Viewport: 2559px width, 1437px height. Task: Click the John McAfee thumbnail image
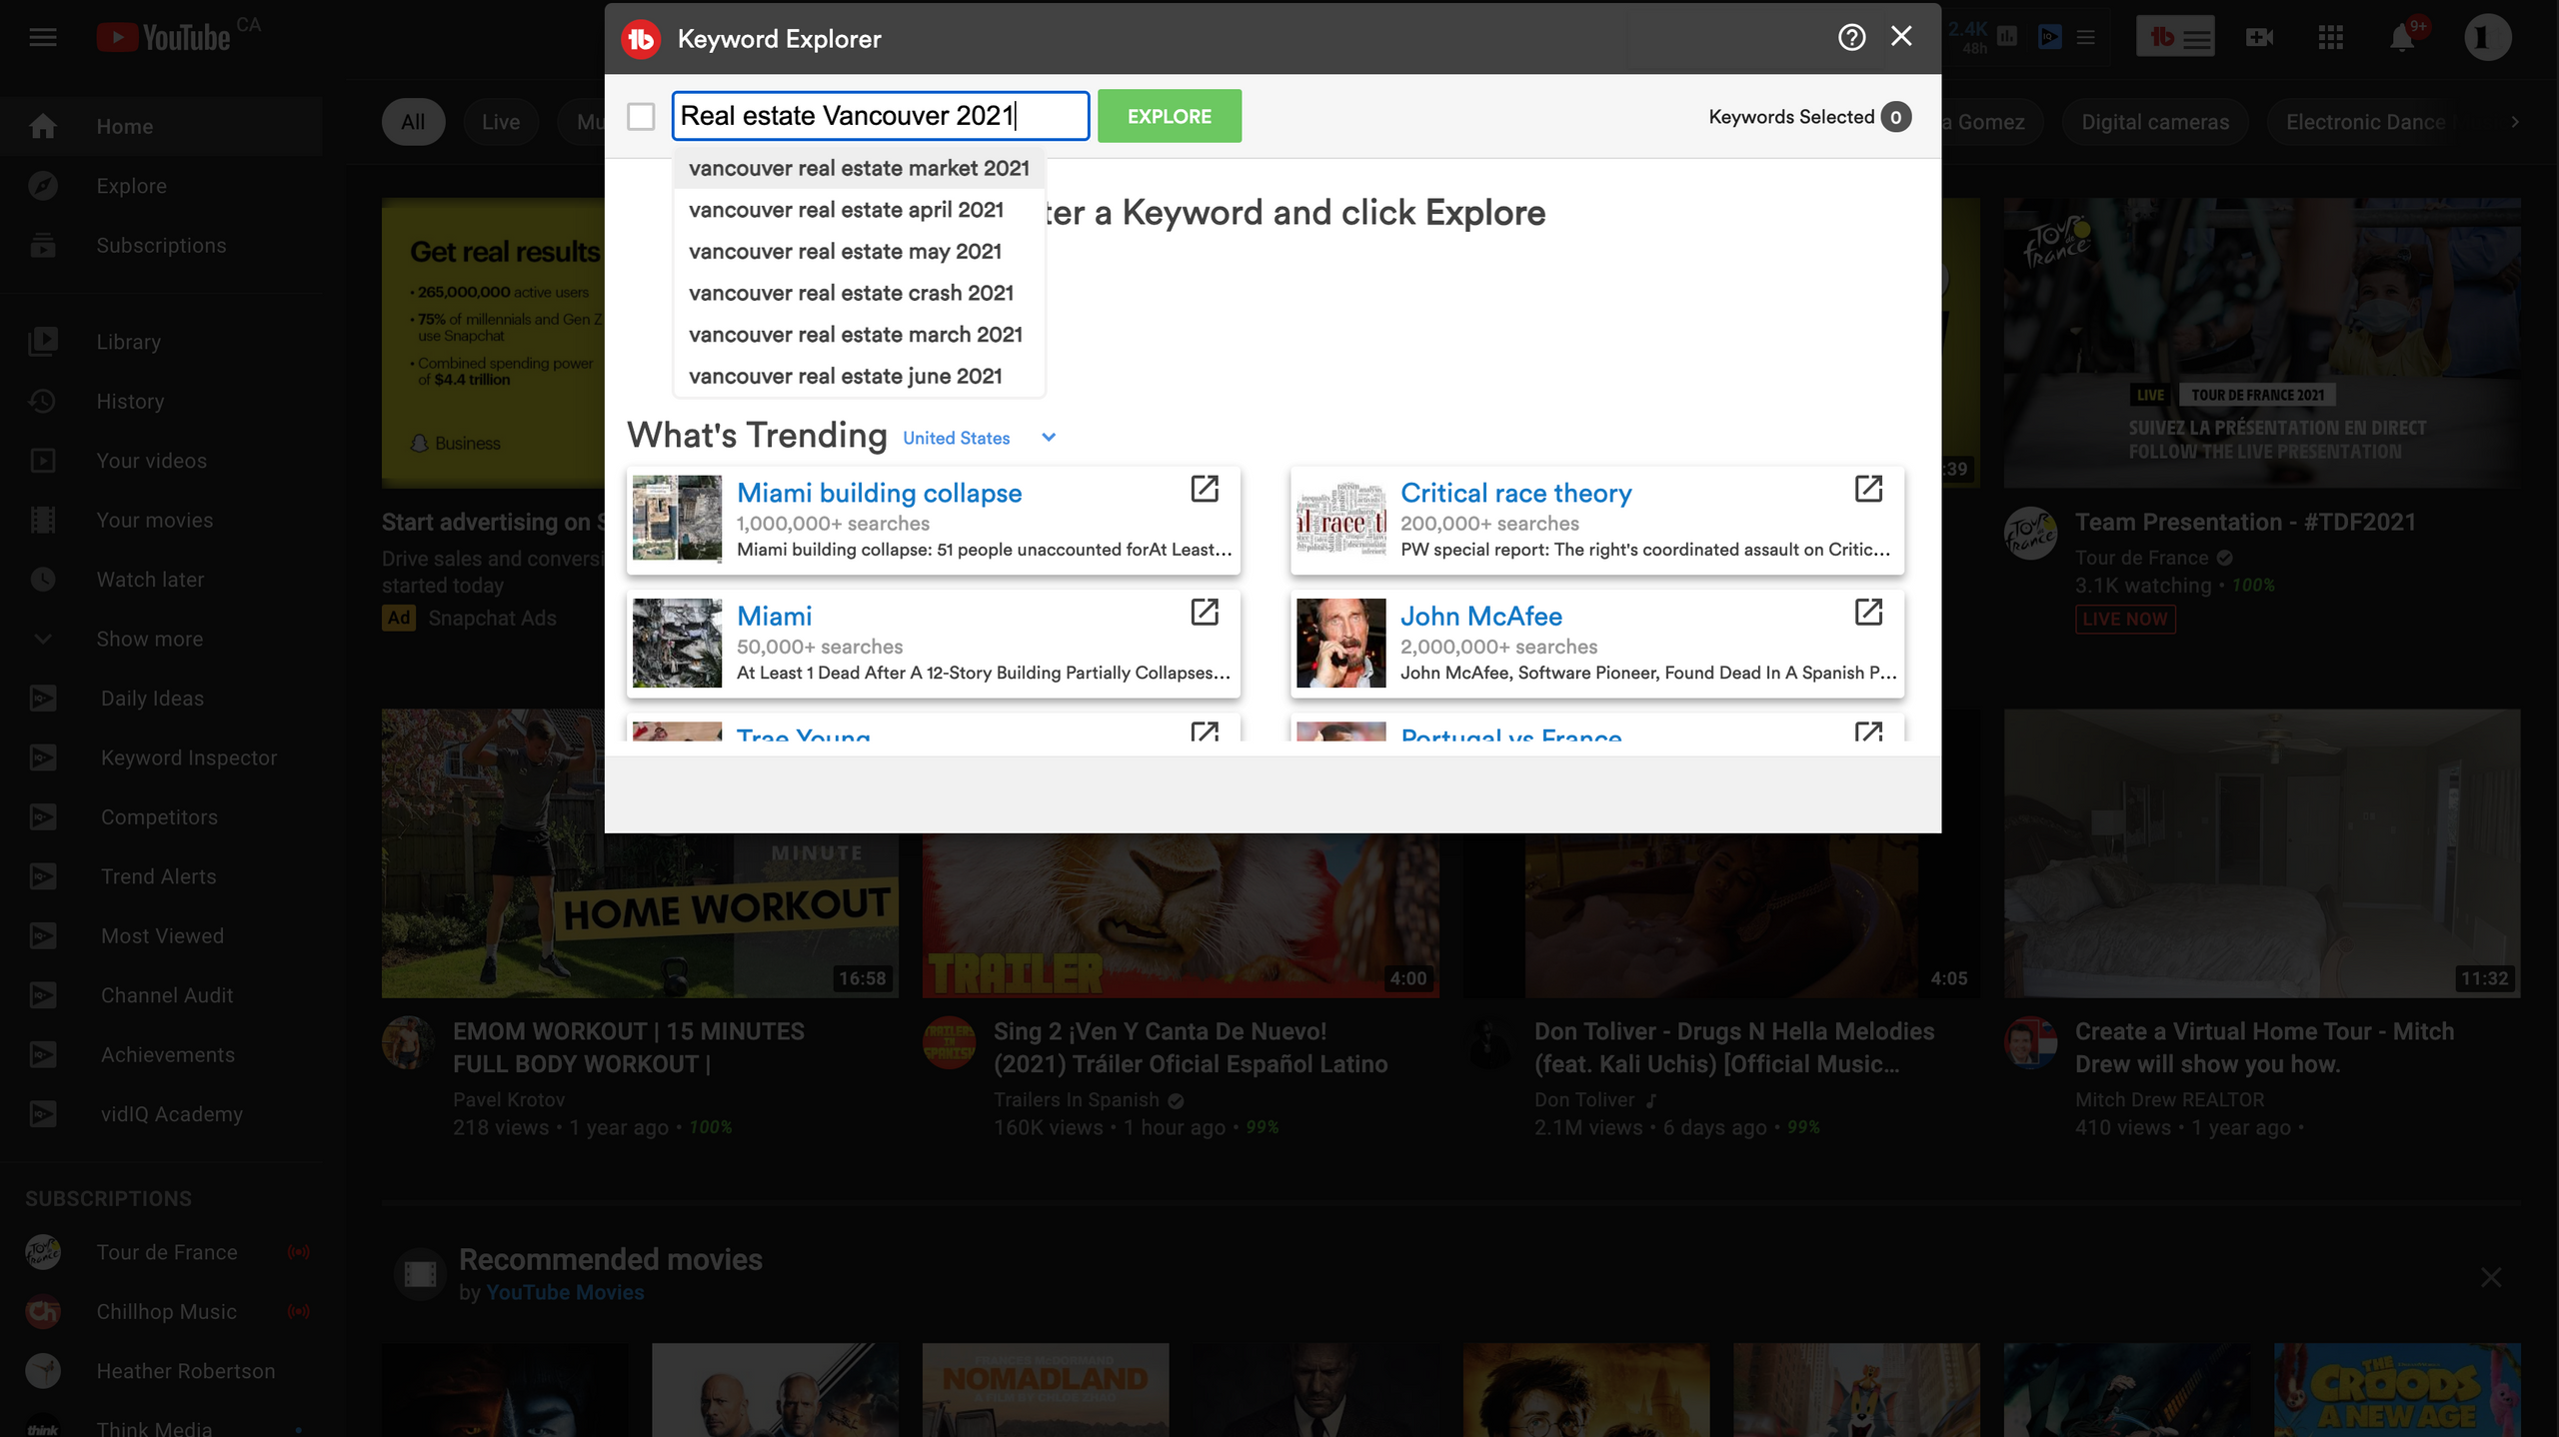(x=1340, y=643)
